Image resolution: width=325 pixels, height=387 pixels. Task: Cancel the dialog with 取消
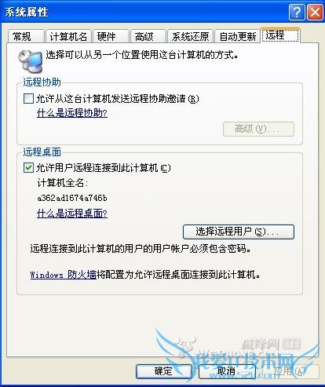pos(227,371)
